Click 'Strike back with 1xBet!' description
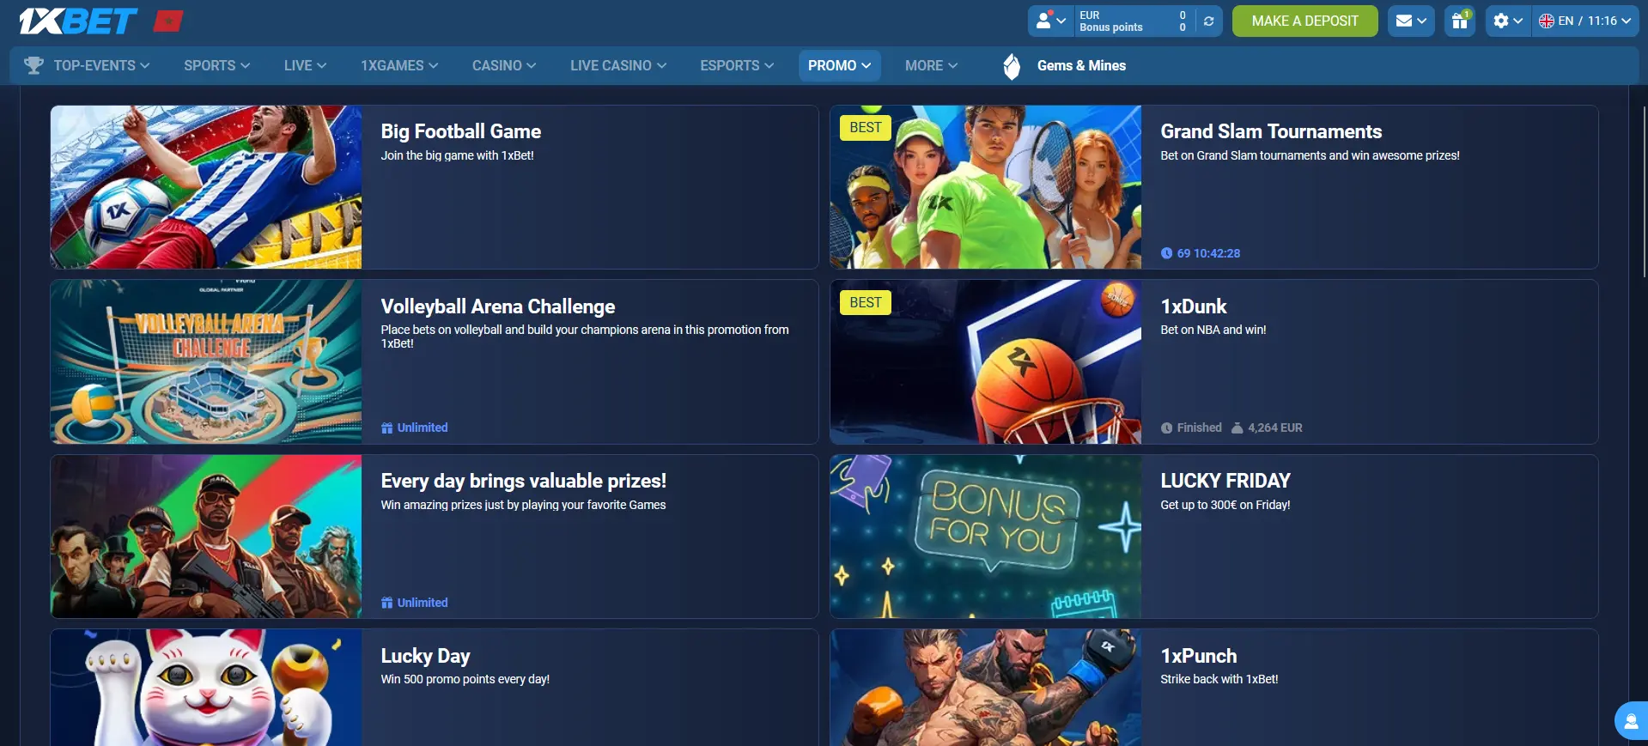1648x746 pixels. 1219,679
